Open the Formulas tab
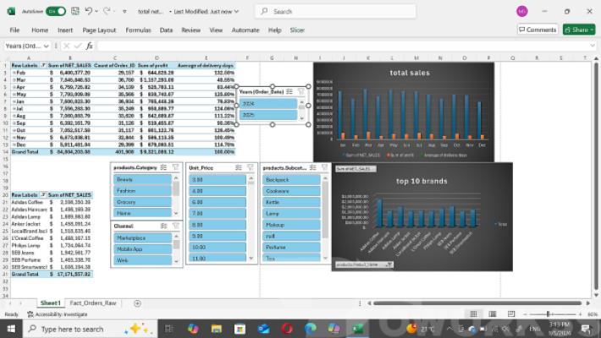This screenshot has width=601, height=338. point(138,30)
